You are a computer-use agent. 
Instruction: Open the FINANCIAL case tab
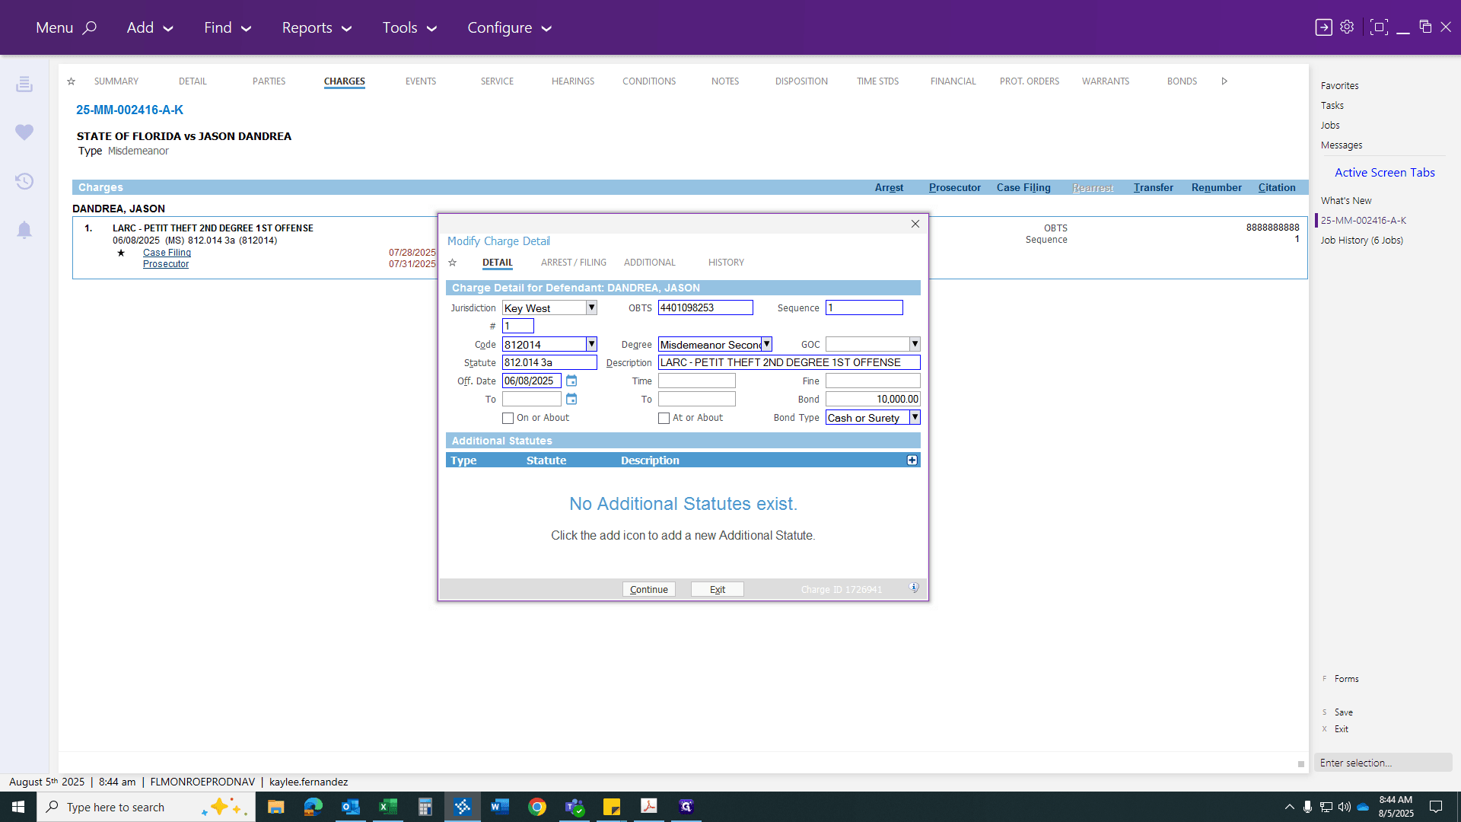(x=953, y=81)
